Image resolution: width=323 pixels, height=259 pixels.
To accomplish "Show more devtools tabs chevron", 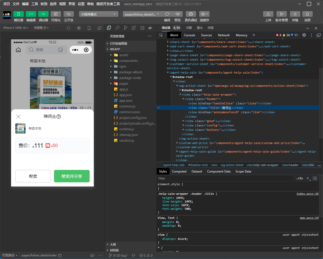I will tap(254, 35).
